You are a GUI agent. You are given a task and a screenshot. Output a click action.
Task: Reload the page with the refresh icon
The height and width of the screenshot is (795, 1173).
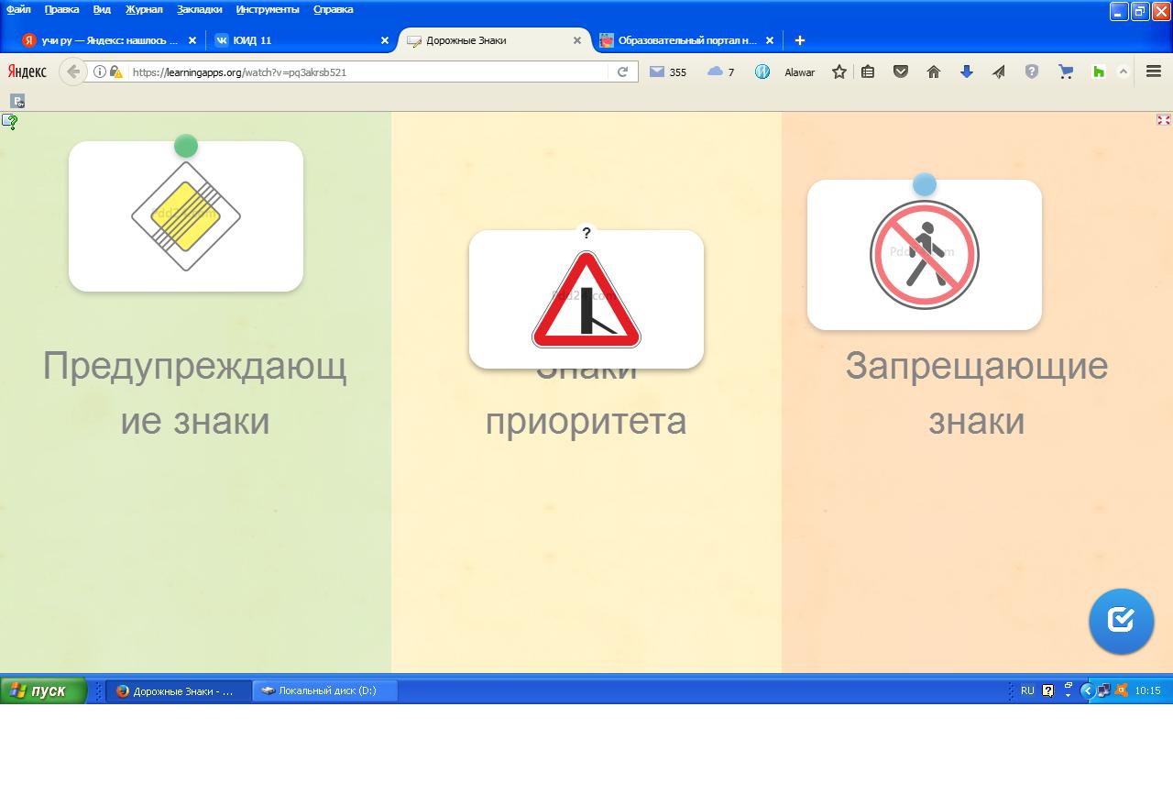click(622, 72)
